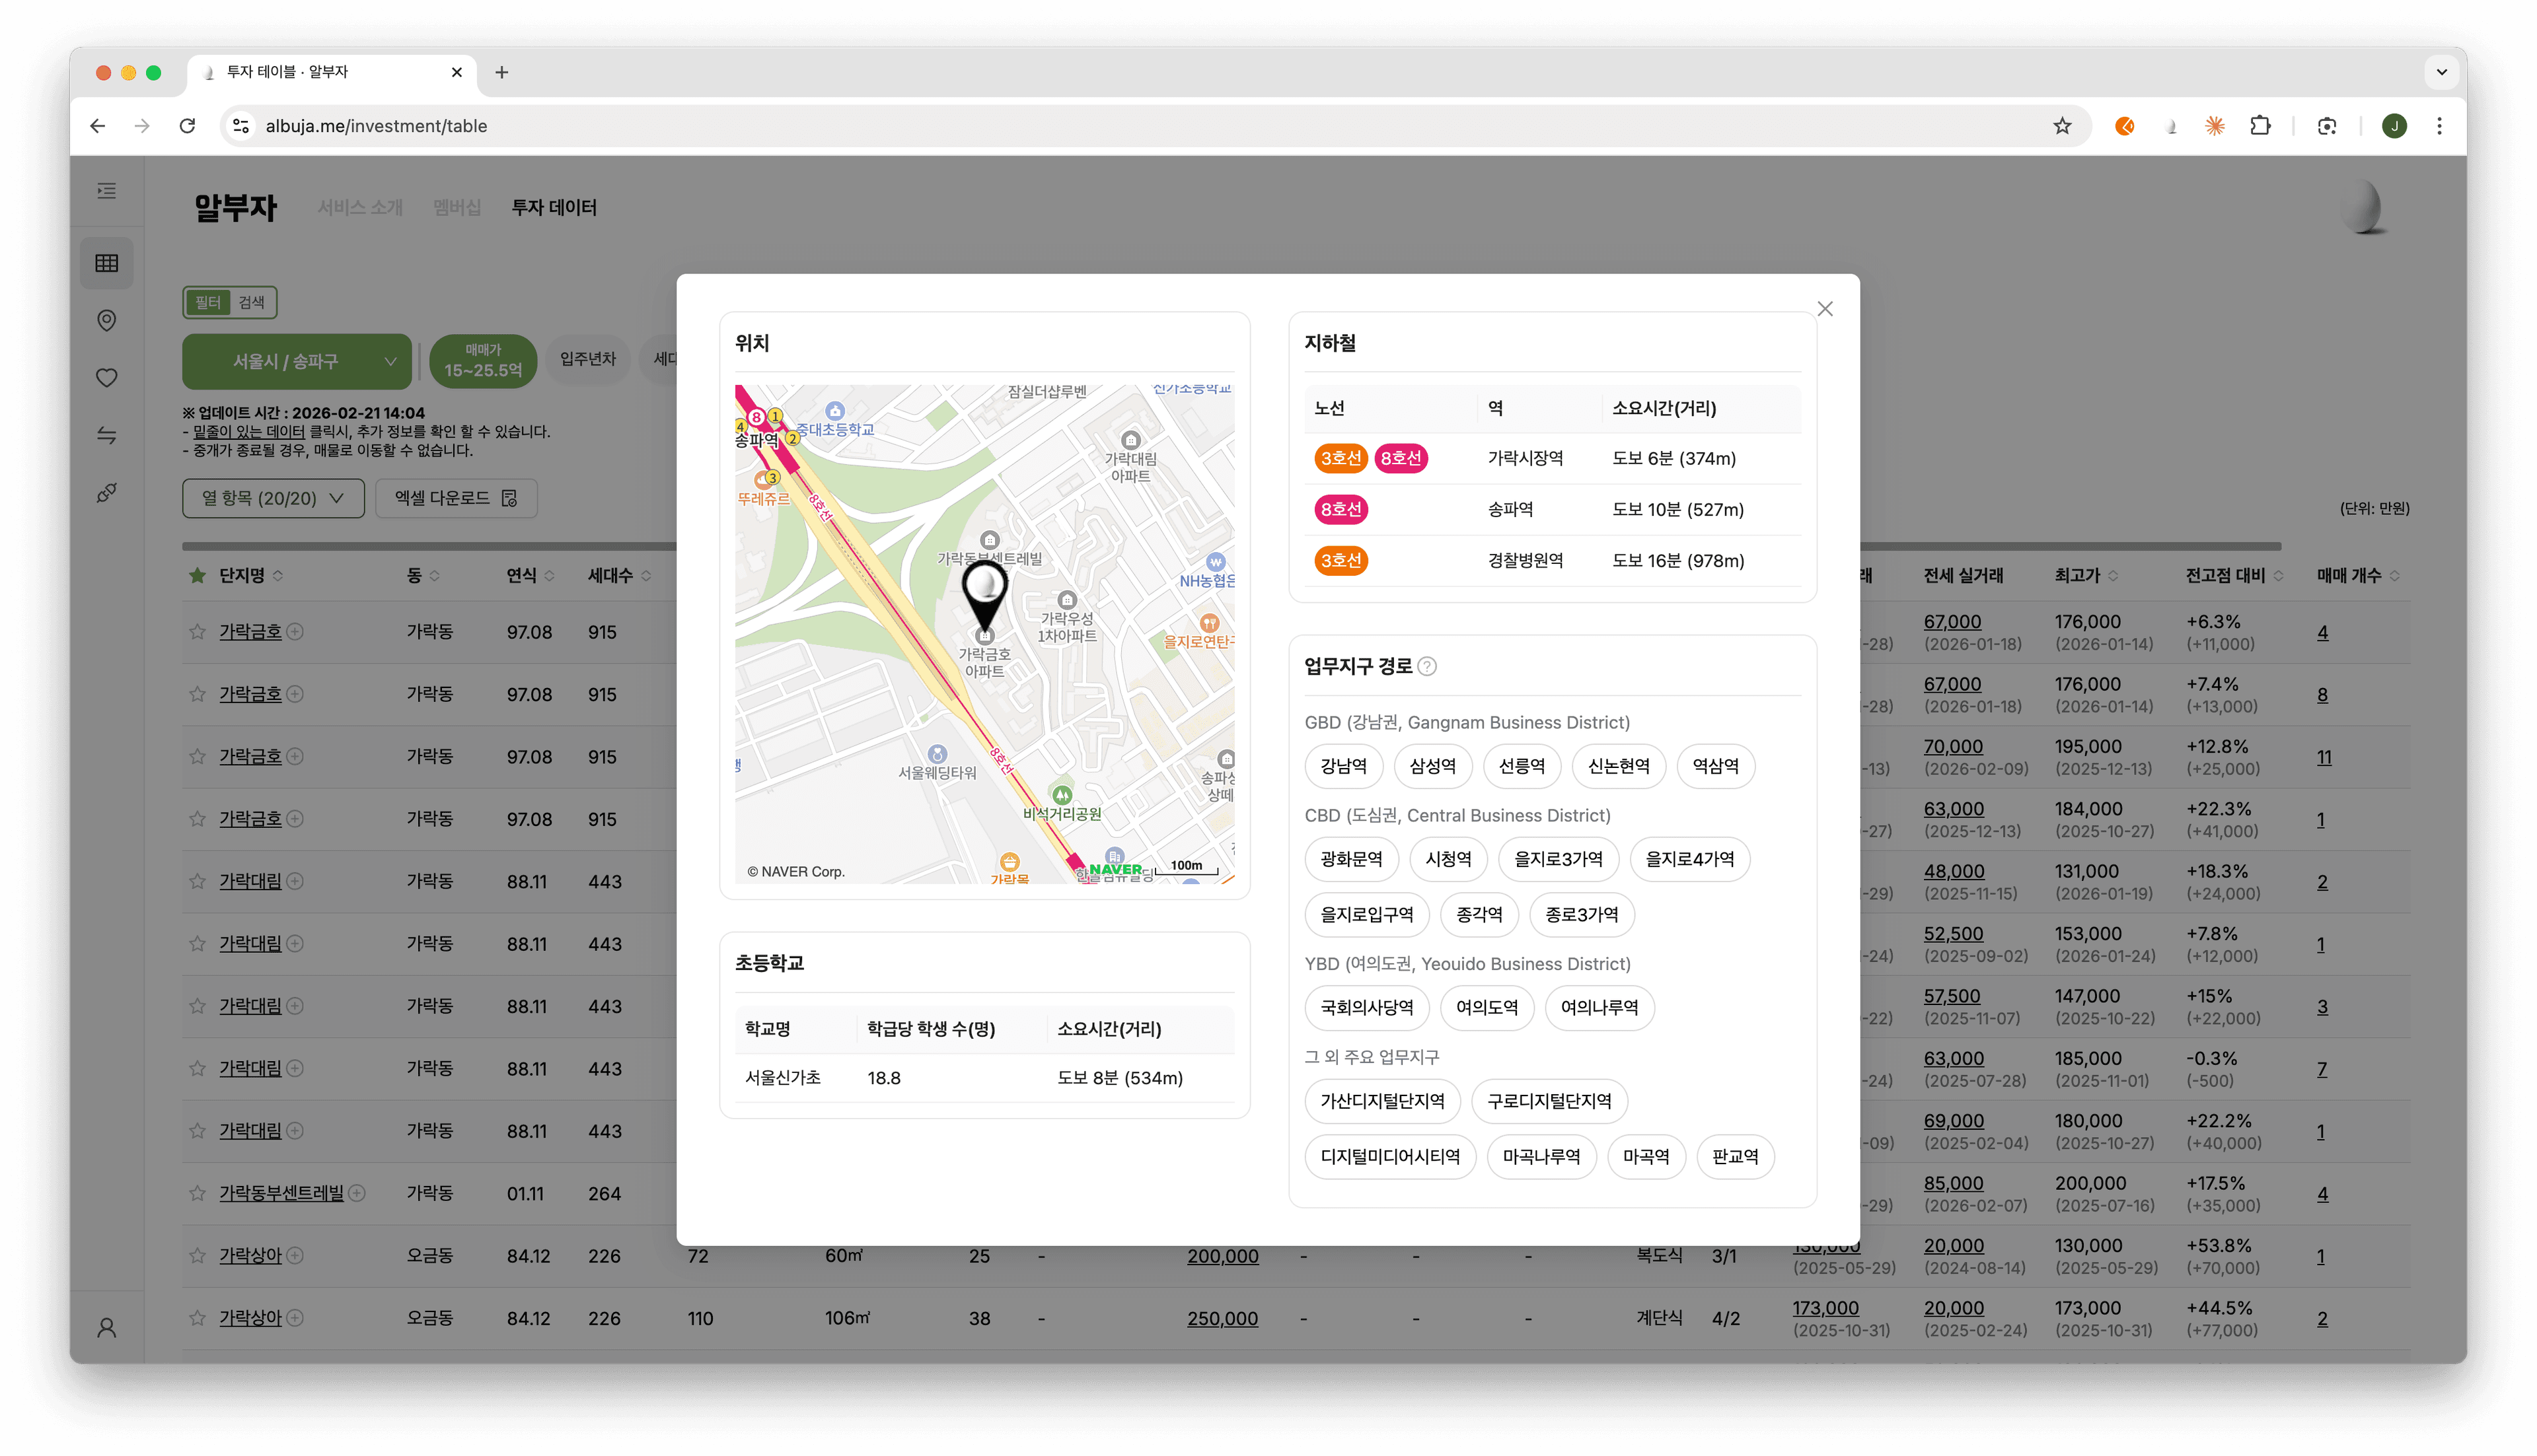
Task: Open the 입주년차 filter
Action: point(588,359)
